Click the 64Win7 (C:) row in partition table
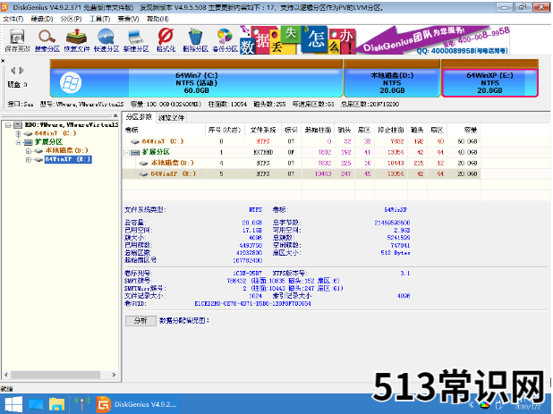 (x=302, y=141)
